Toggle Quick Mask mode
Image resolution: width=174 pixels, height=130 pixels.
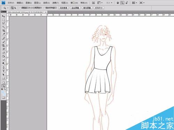[3, 98]
